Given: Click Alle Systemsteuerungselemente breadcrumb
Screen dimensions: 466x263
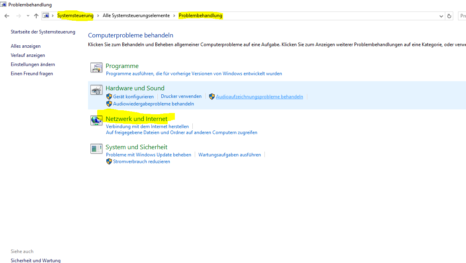Looking at the screenshot, I should [136, 16].
